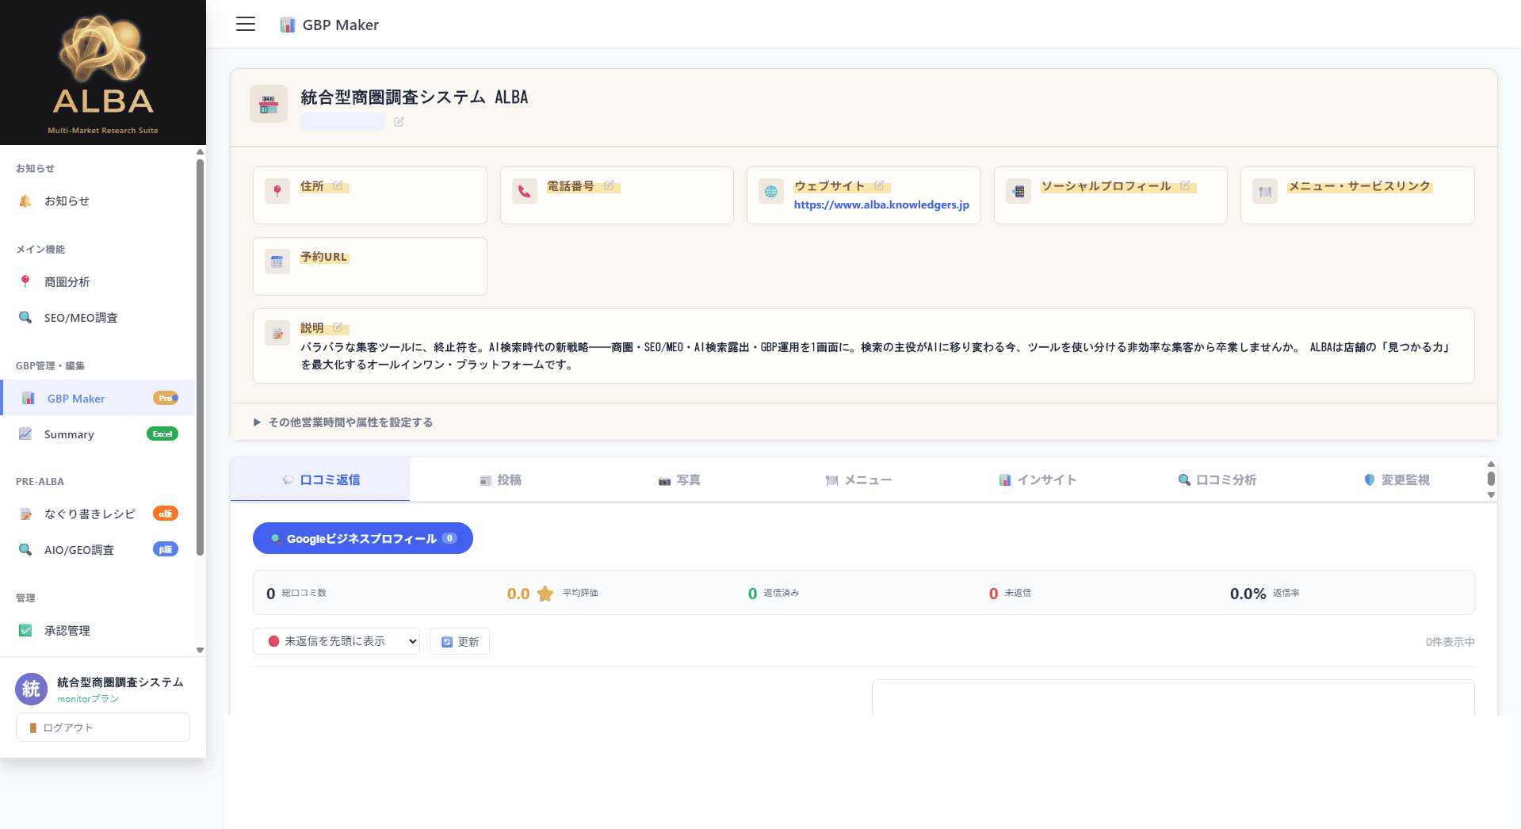
Task: Click the Summary chart icon in sidebar
Action: (x=25, y=434)
